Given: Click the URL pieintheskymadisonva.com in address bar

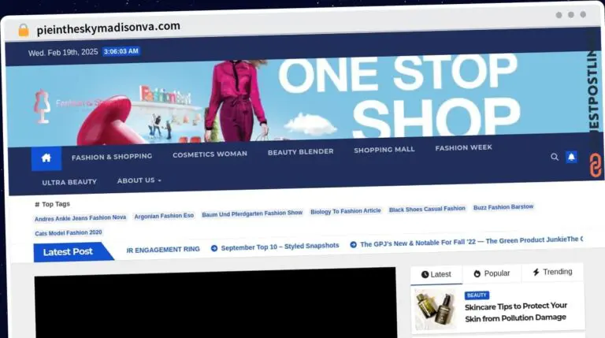Looking at the screenshot, I should tap(109, 28).
